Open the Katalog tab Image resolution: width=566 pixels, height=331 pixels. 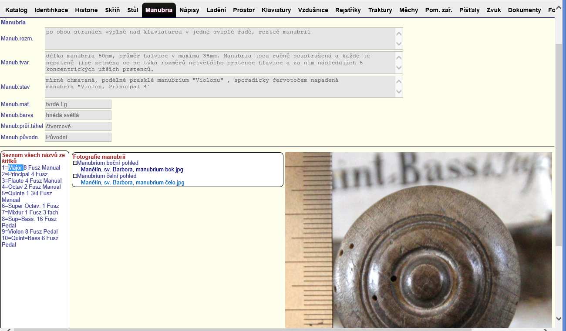click(16, 10)
